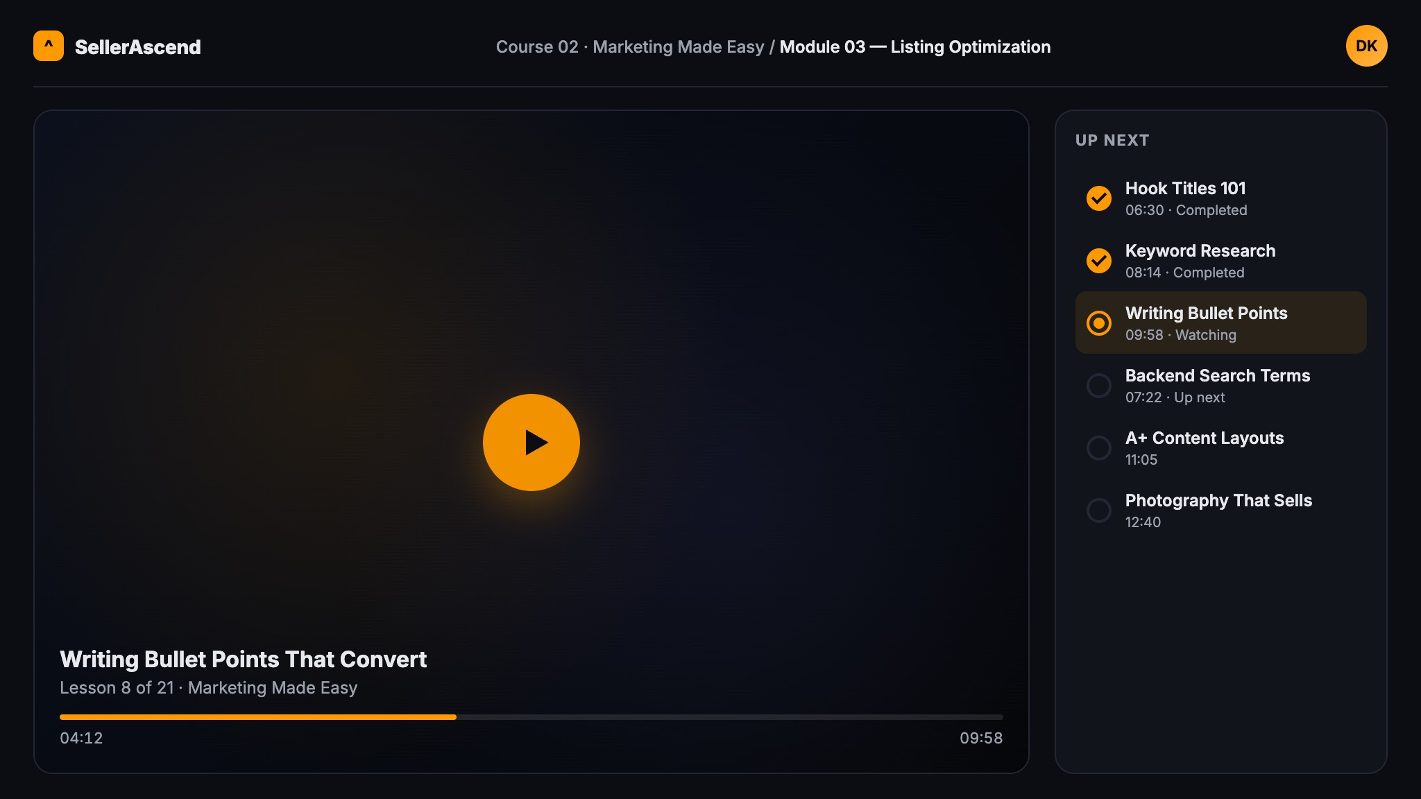Toggle the Backend Search Terms status circle

tap(1099, 386)
